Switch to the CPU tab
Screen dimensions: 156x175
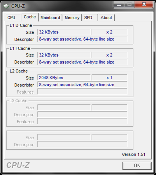click(13, 17)
